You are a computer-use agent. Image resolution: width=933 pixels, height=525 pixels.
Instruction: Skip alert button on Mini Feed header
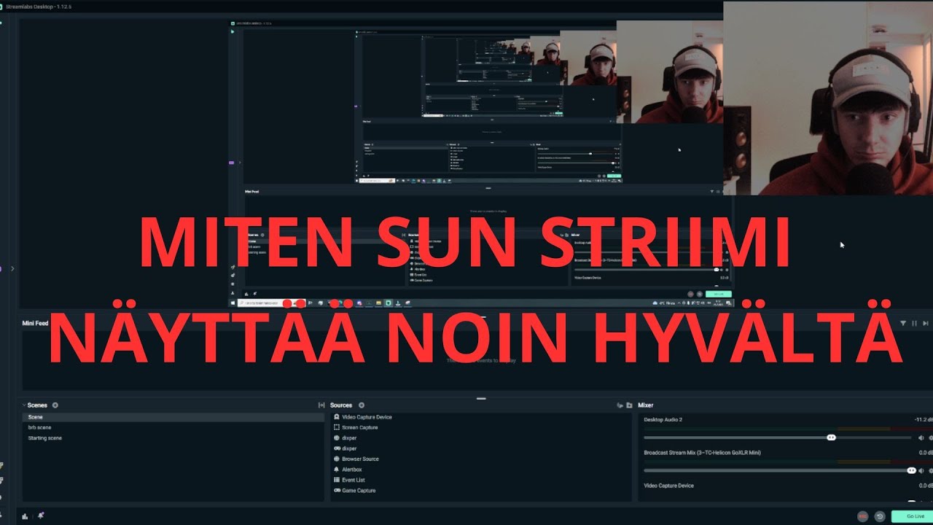[x=926, y=323]
